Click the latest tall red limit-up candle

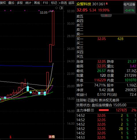tap(53, 28)
